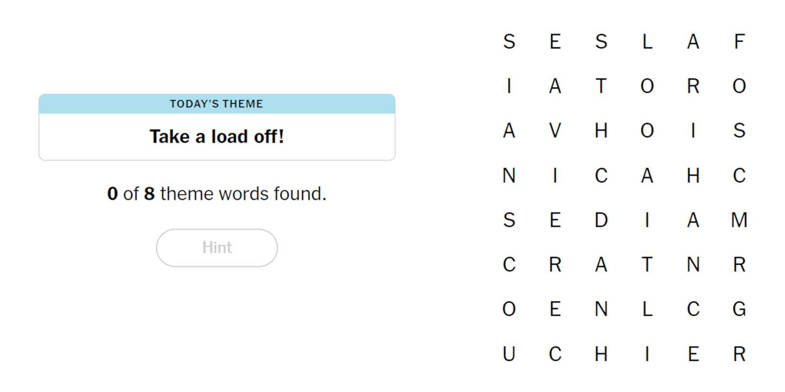The width and height of the screenshot is (785, 392).
Task: Select the letter F in the grid
Action: coord(739,42)
